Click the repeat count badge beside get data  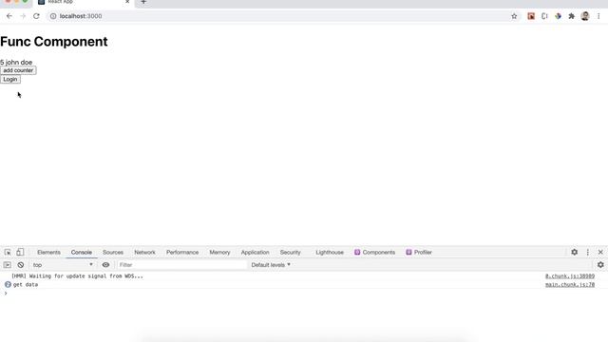8,285
